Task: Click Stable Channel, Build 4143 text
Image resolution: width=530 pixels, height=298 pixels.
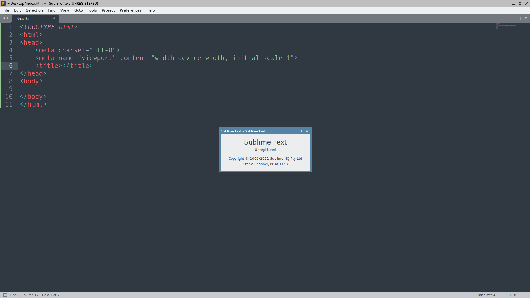Action: pyautogui.click(x=265, y=164)
